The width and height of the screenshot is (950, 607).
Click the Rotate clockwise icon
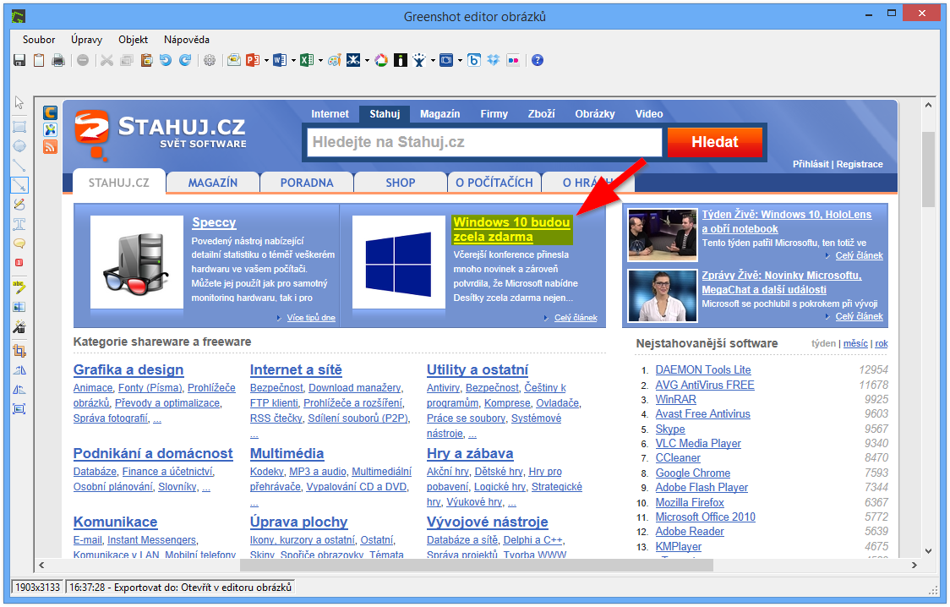19,370
